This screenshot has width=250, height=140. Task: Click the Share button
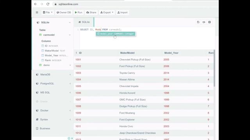(91, 12)
